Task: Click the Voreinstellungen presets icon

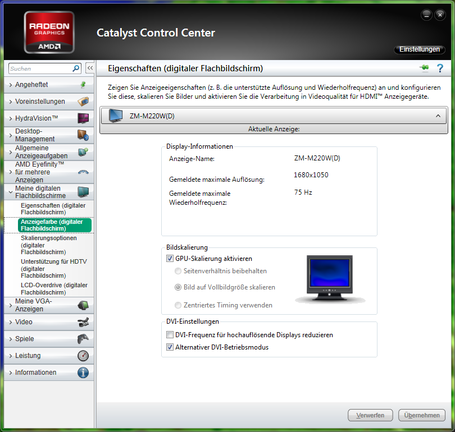Action: [x=83, y=102]
